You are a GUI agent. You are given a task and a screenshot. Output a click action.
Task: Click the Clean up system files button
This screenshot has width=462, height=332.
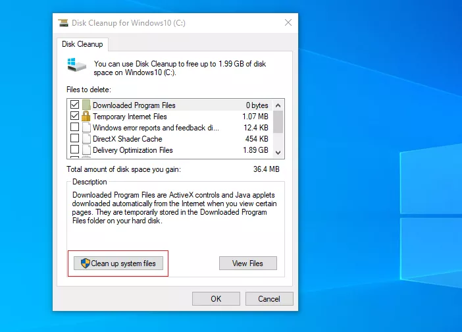(118, 263)
